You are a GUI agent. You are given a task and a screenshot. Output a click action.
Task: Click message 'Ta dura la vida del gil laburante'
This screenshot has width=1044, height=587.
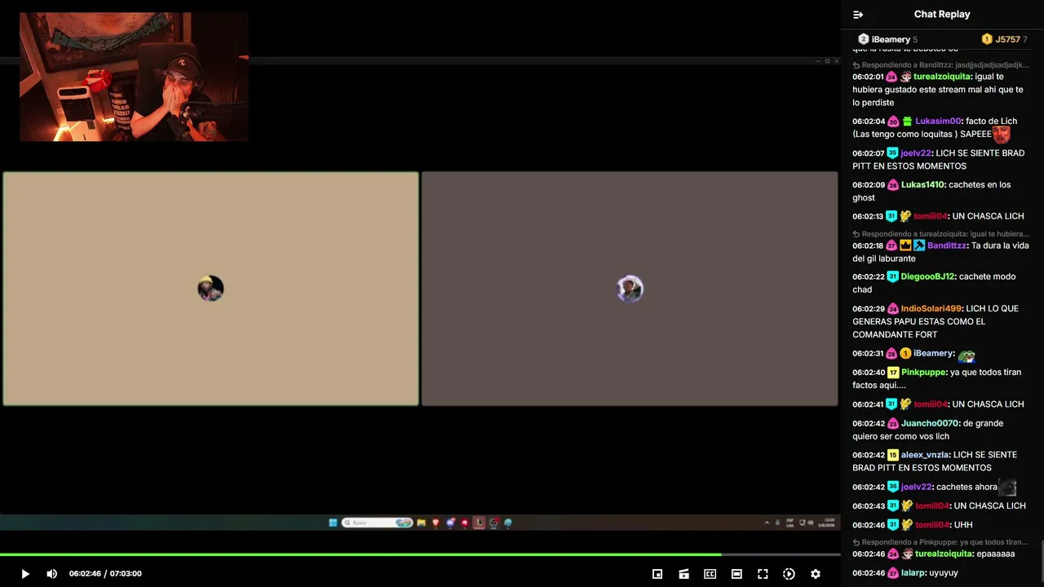click(940, 252)
